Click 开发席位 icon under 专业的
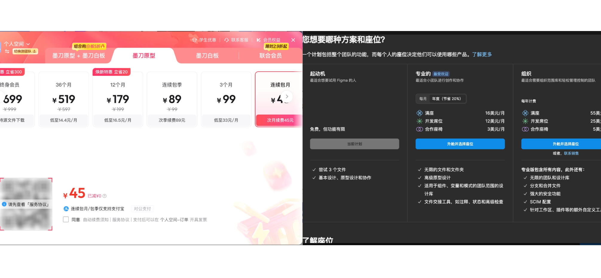 pos(420,121)
